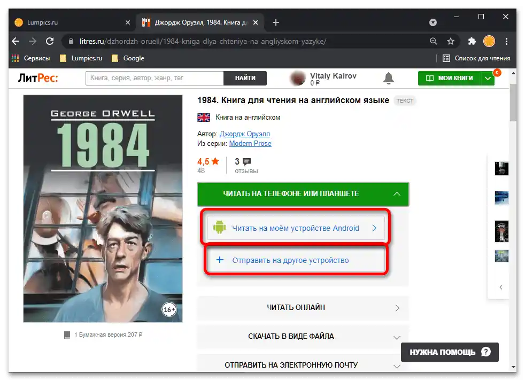The image size is (525, 381).
Task: Open the third recommended book thumbnail
Action: (501, 231)
